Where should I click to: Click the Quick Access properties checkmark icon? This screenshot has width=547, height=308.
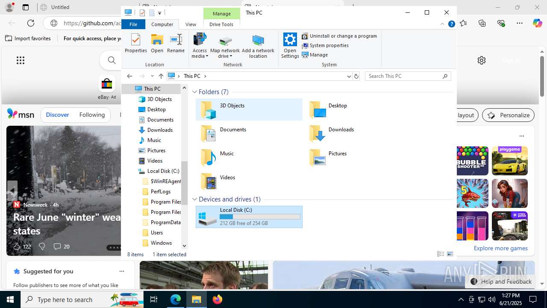[x=142, y=13]
